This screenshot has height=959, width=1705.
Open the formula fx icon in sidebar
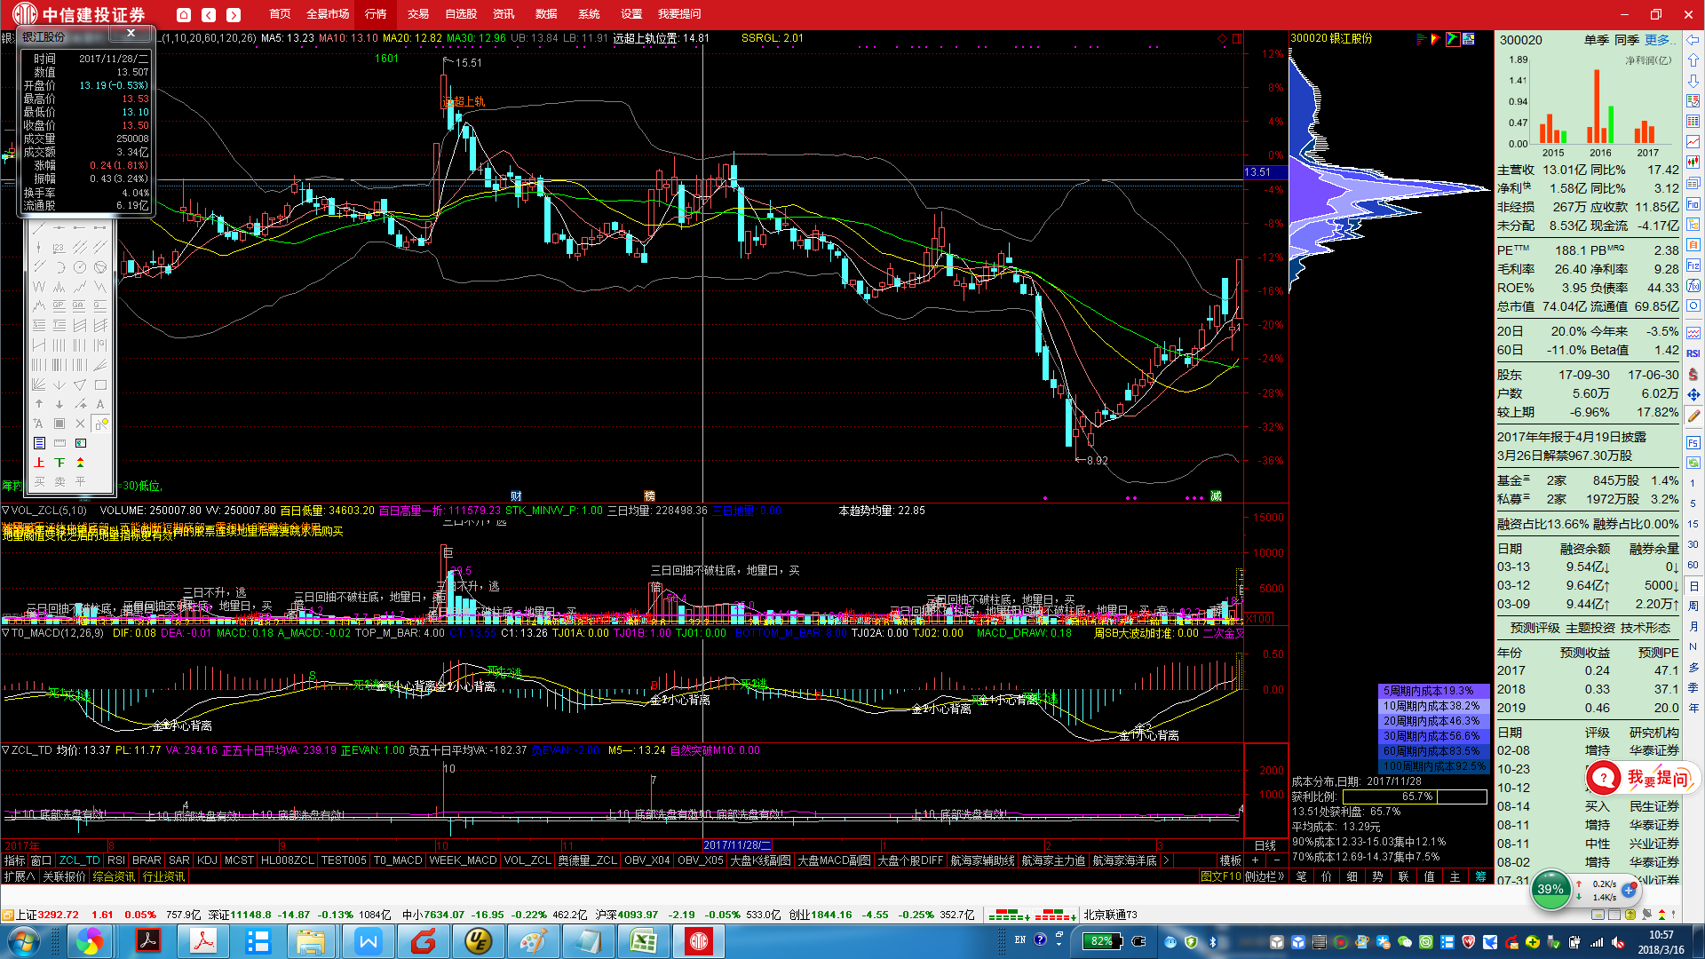click(x=1693, y=285)
